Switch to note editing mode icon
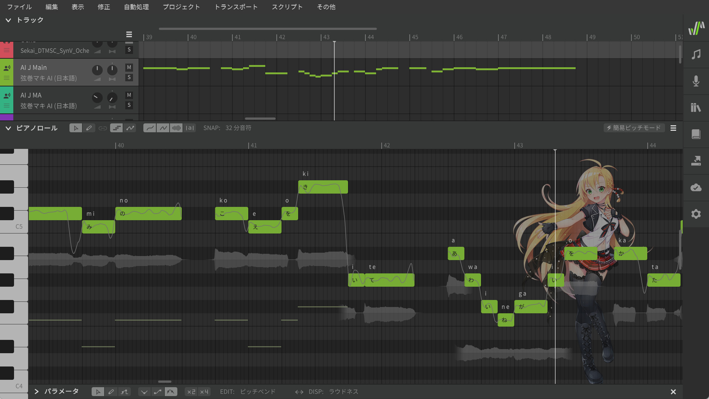The height and width of the screenshot is (399, 709). click(x=116, y=128)
